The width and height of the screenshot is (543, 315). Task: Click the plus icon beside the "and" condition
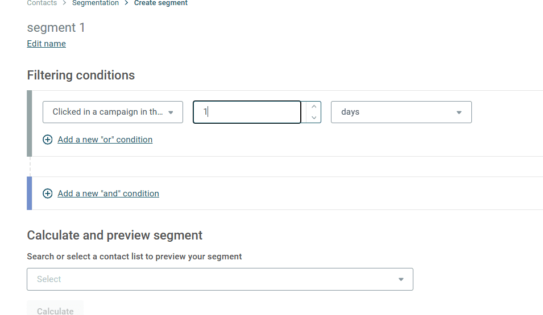point(48,194)
